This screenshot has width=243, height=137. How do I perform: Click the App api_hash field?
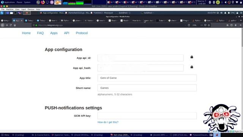[140, 68]
